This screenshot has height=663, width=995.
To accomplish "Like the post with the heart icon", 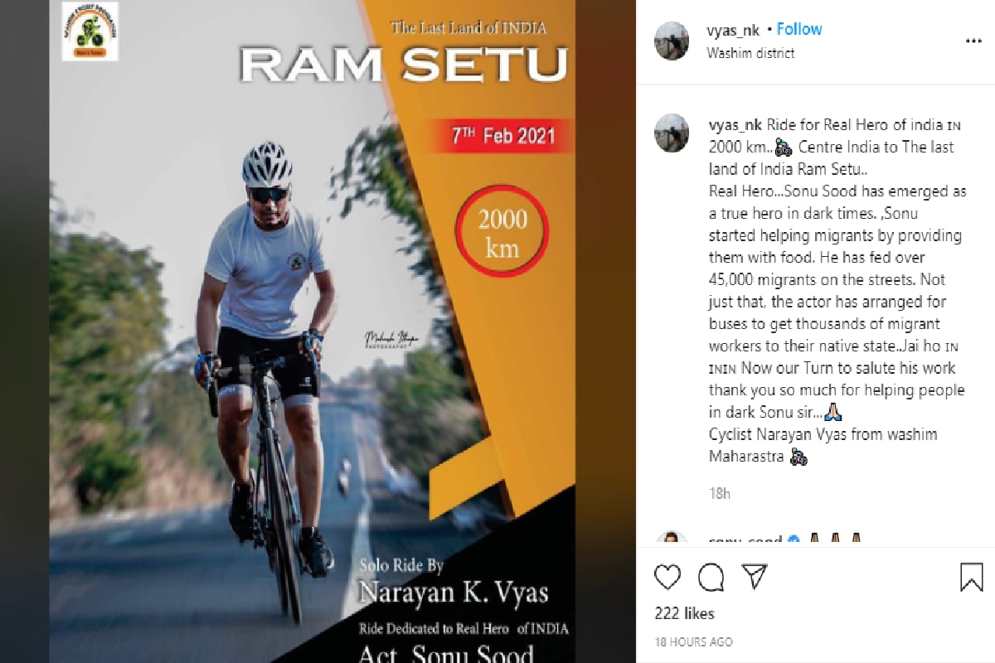I will point(667,576).
